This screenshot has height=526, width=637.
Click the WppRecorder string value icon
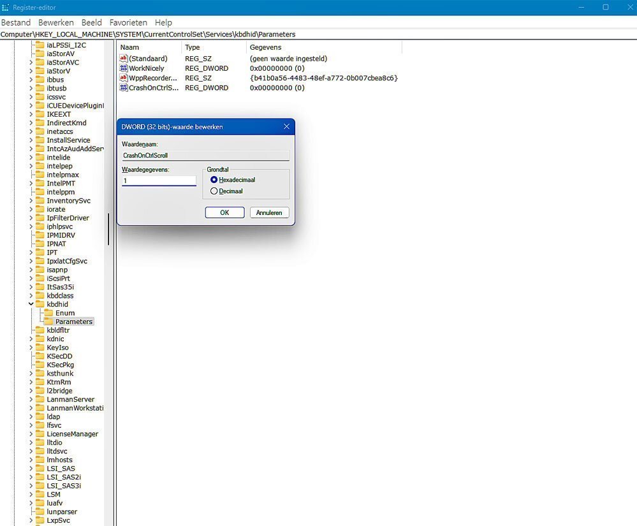click(x=124, y=78)
